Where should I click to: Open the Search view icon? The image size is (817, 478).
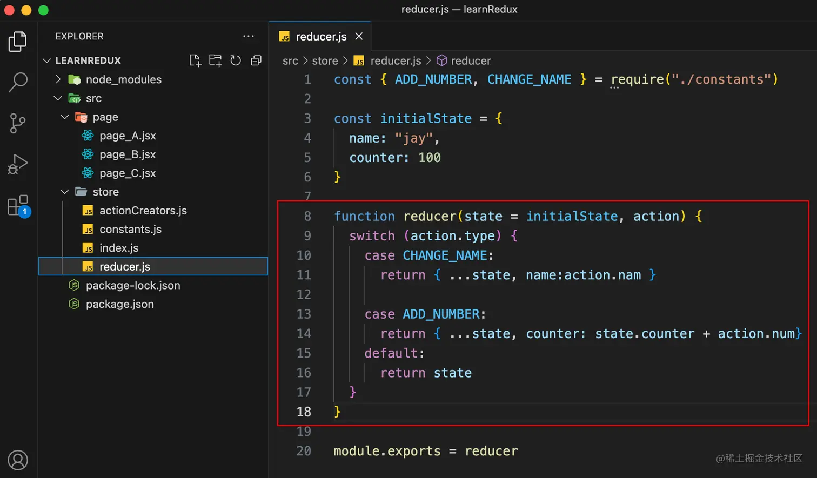pos(18,82)
